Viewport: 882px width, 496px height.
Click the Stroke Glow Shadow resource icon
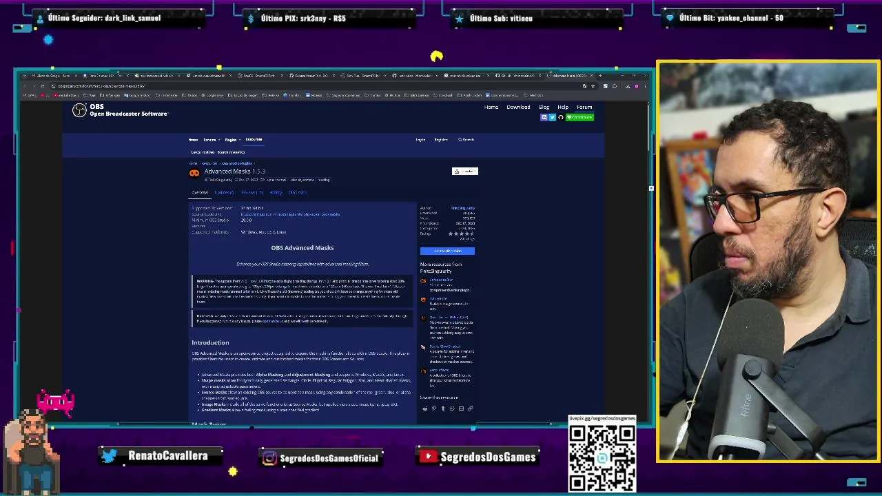423,347
